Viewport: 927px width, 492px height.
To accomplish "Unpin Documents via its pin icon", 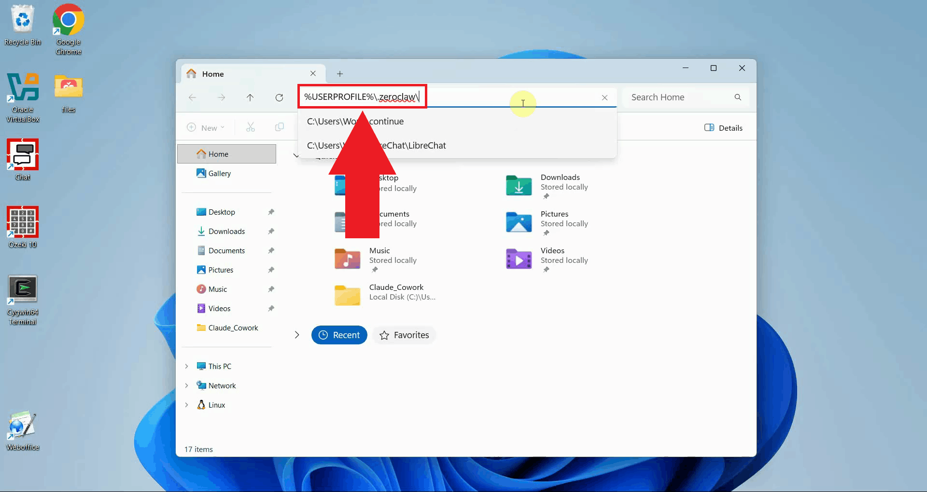I will pyautogui.click(x=271, y=250).
